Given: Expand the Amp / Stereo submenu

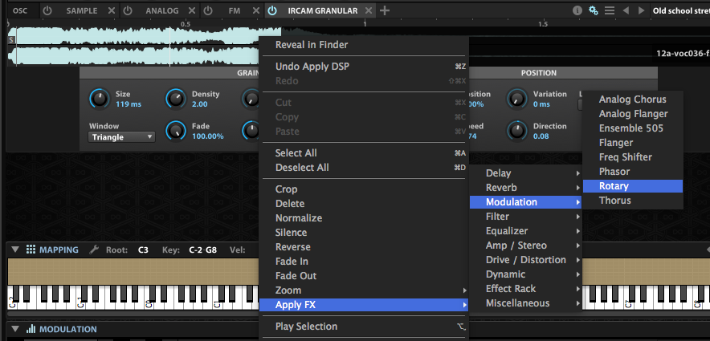Looking at the screenshot, I should 526,246.
